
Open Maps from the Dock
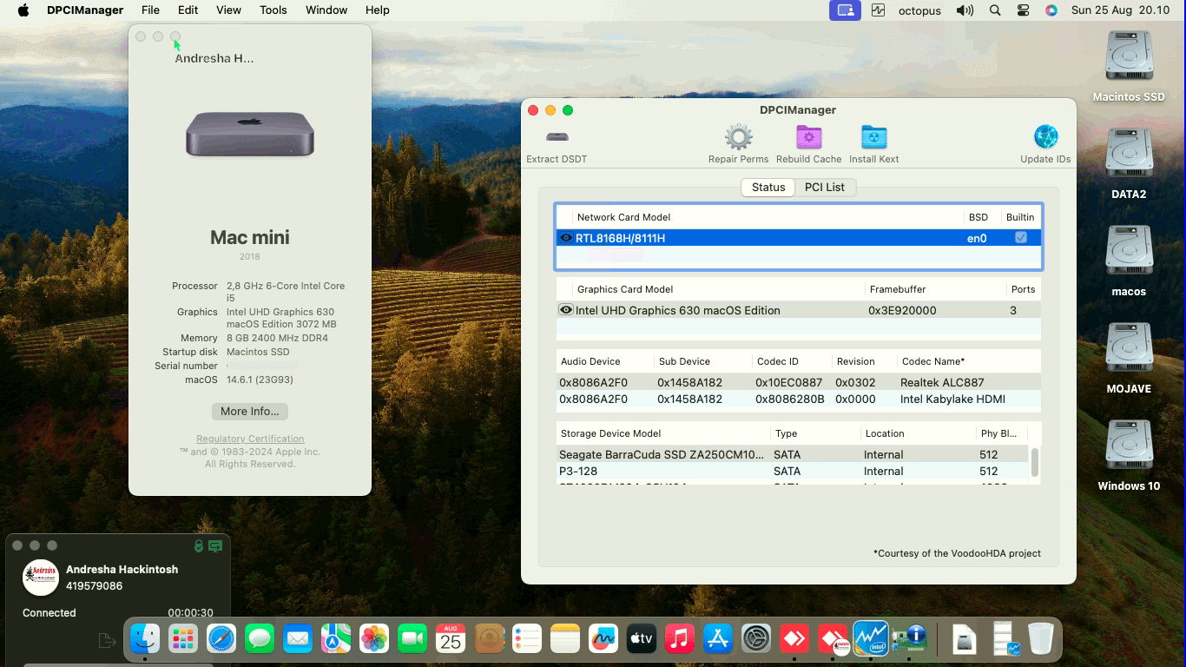coord(336,639)
